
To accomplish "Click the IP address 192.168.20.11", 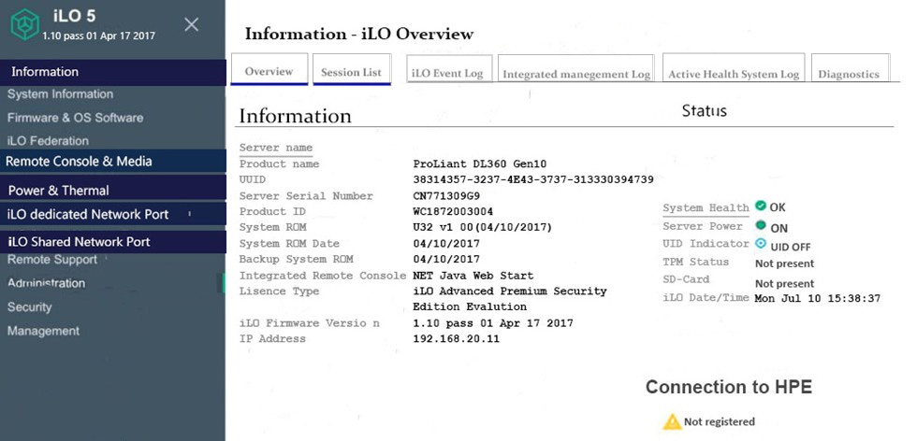I will (x=457, y=338).
